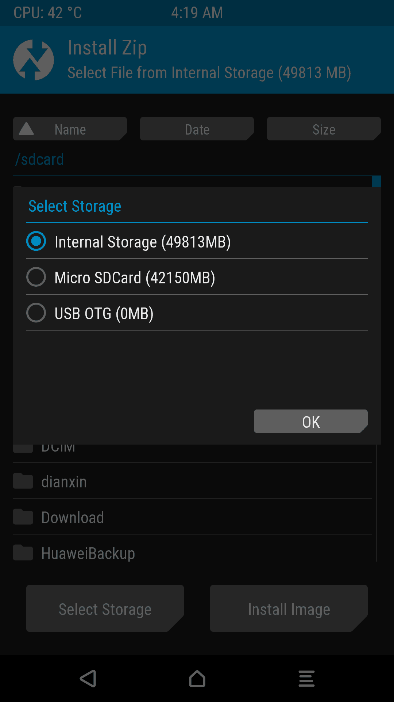Open the Download folder entry

pos(193,517)
